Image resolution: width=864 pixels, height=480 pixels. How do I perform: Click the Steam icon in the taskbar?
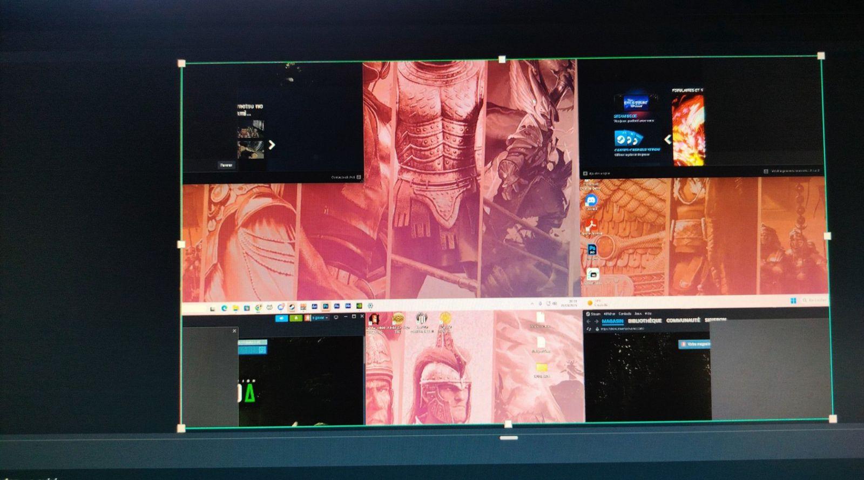(x=292, y=308)
